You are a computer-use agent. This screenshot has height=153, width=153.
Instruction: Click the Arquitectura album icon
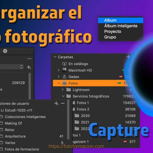pos(2,136)
